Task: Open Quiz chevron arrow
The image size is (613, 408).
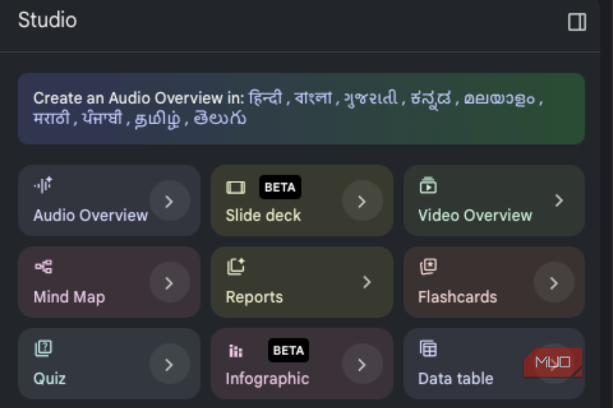Action: click(169, 364)
